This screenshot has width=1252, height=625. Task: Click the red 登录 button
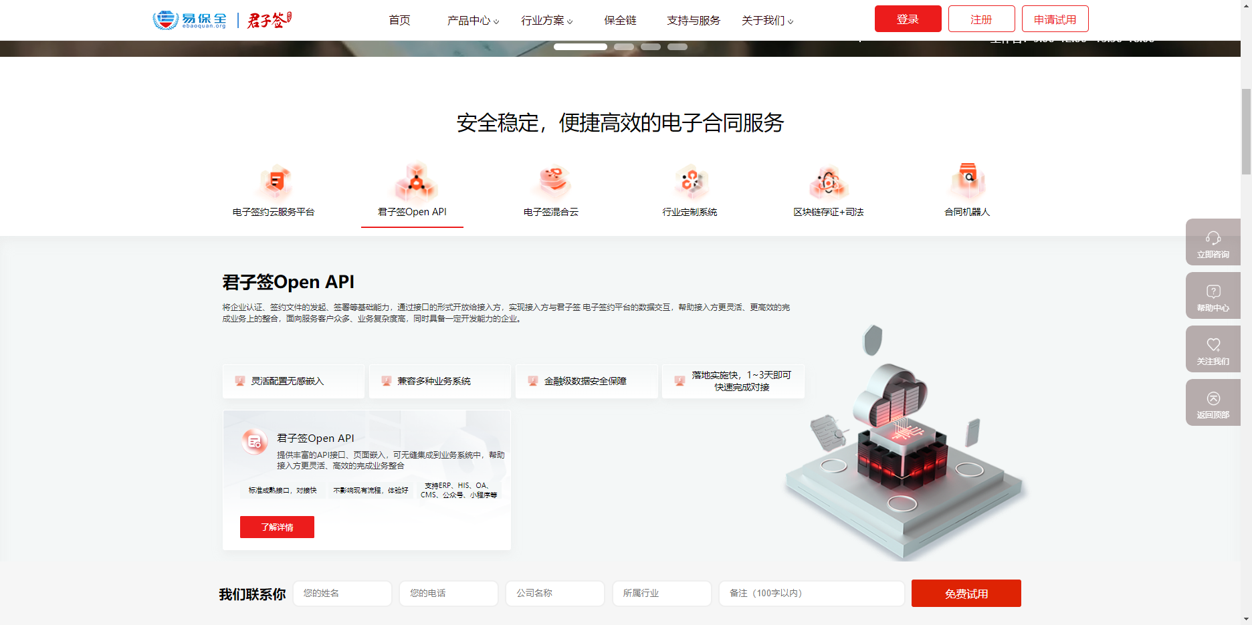(x=908, y=19)
